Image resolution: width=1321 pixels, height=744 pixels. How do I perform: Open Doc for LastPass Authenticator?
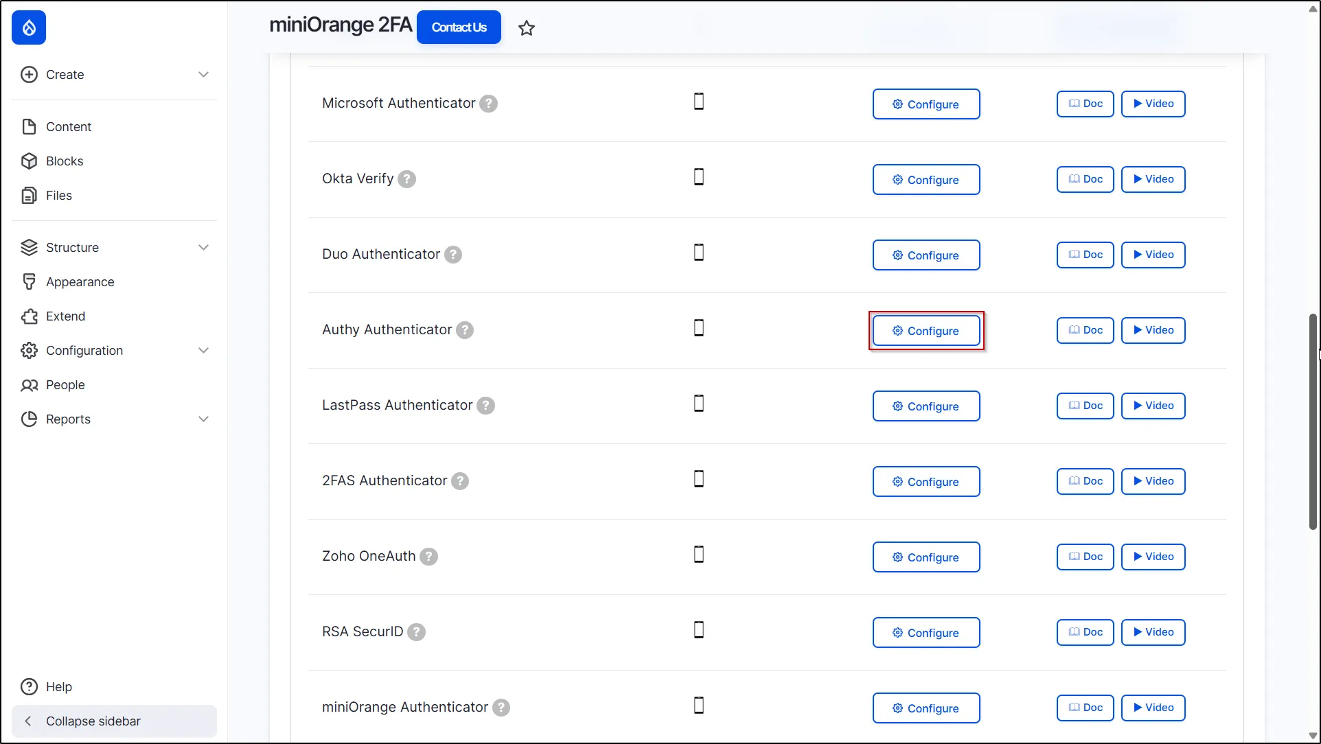click(x=1085, y=406)
